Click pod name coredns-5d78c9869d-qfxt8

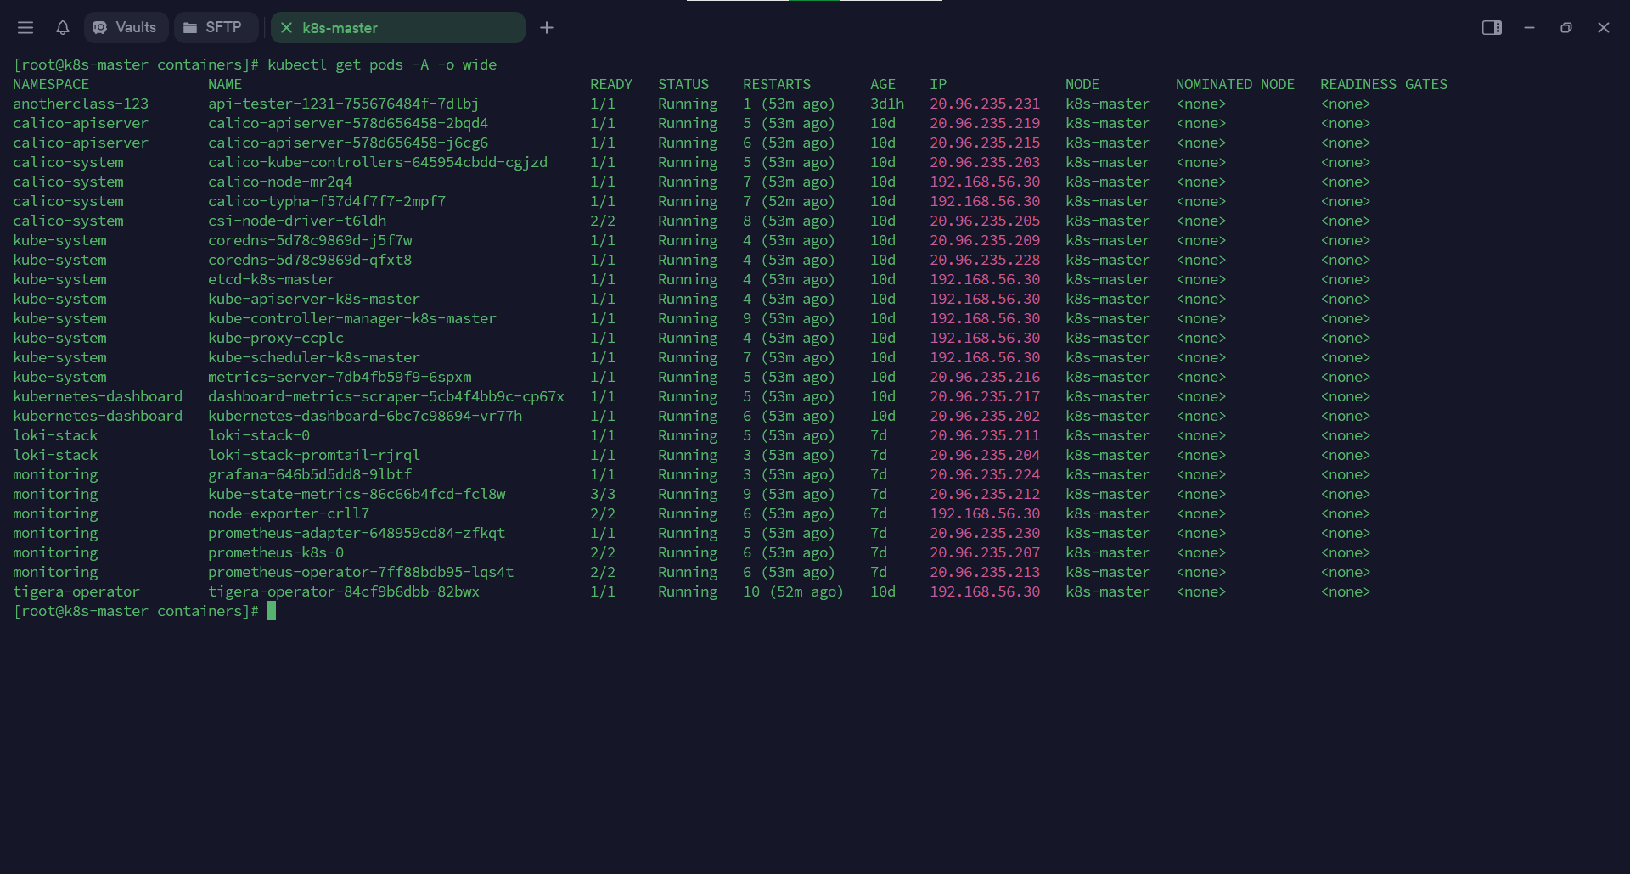(310, 260)
